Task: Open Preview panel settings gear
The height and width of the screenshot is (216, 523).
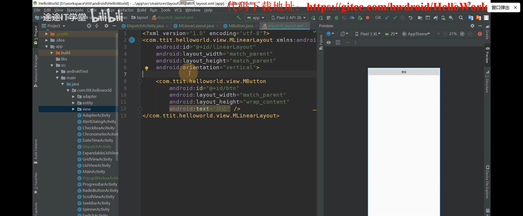Action: coord(472,26)
